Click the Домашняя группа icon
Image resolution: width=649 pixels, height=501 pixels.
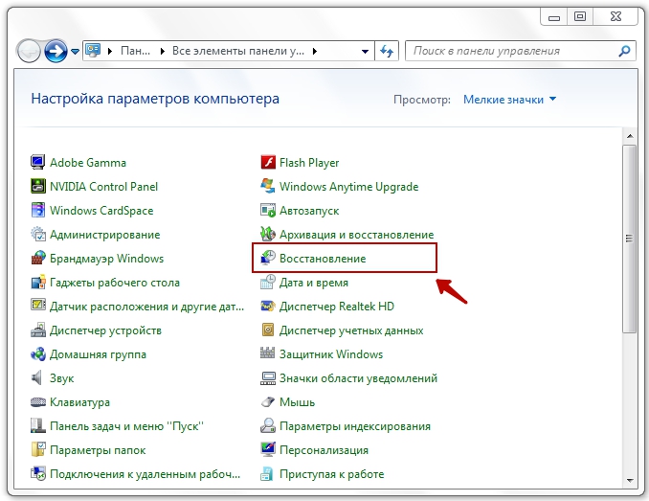[x=37, y=353]
